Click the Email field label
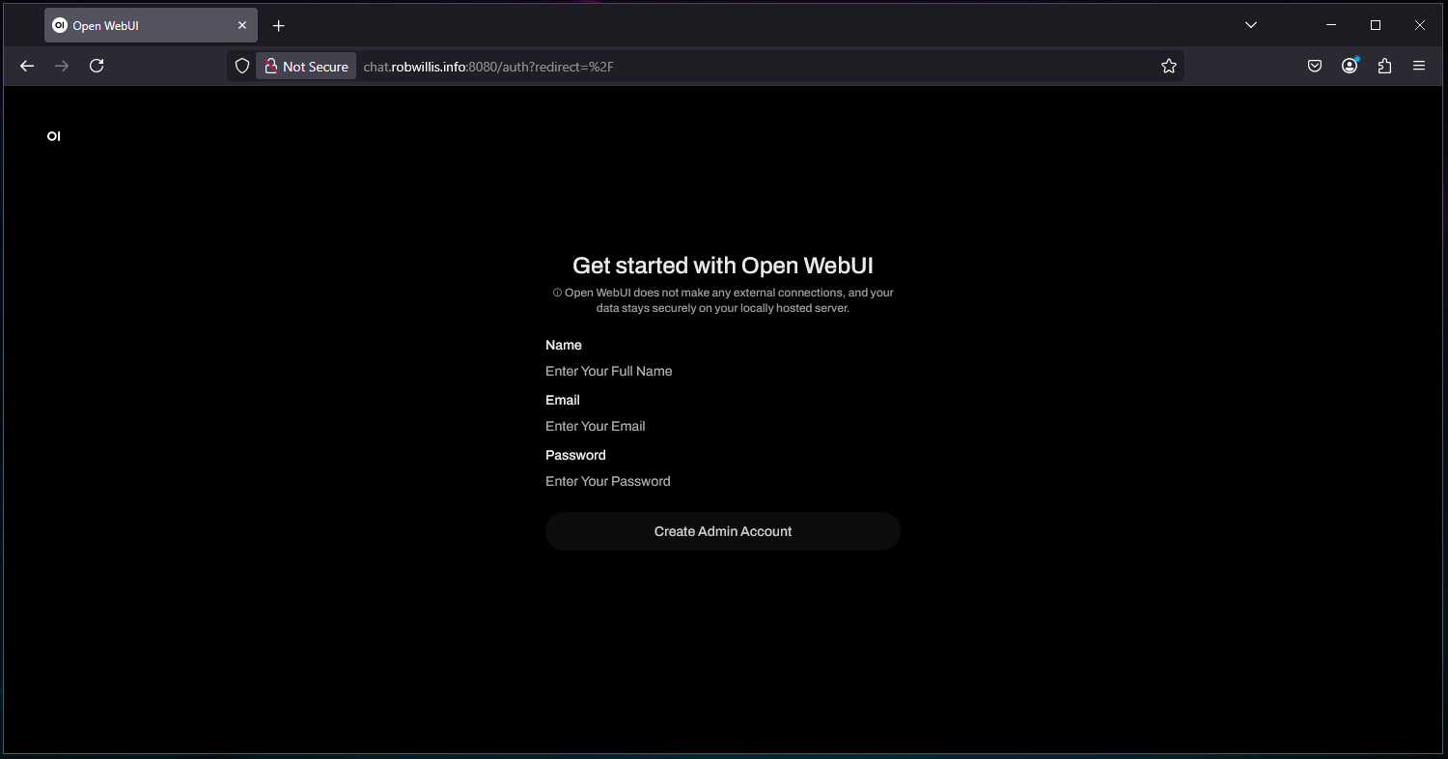The image size is (1448, 759). pyautogui.click(x=563, y=400)
